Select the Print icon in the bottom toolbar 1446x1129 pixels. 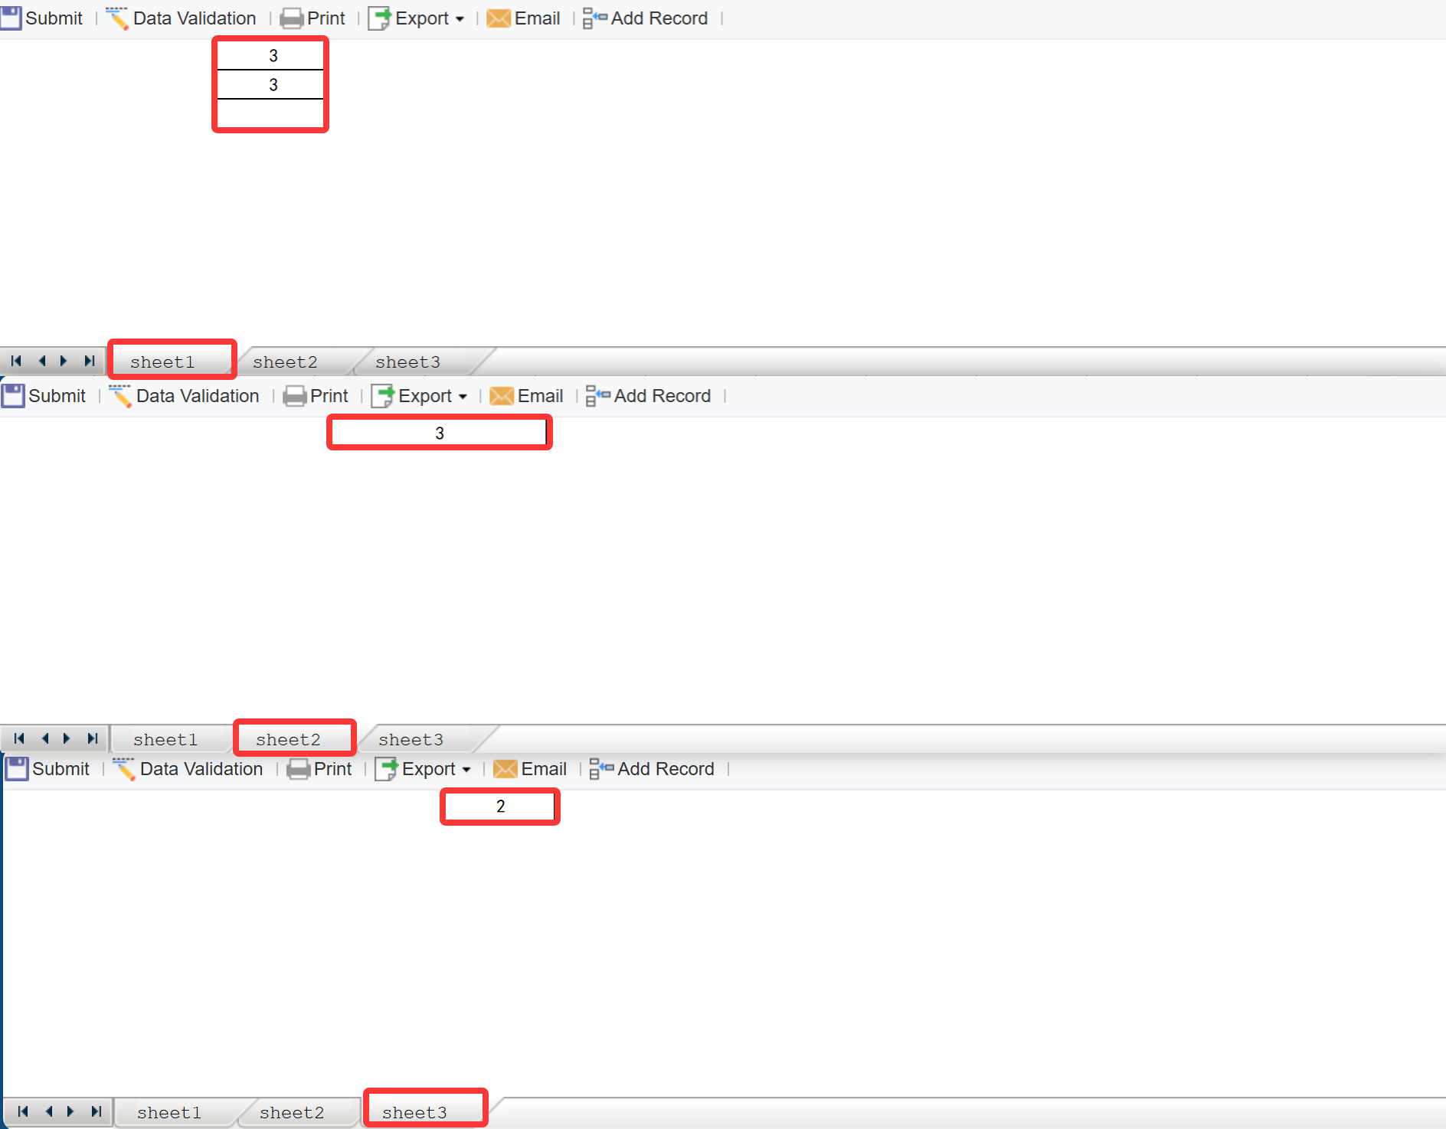pos(299,768)
